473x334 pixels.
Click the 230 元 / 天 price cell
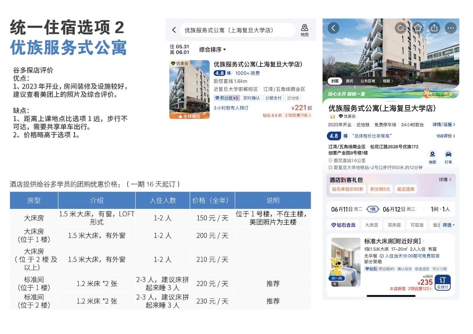[x=212, y=301]
